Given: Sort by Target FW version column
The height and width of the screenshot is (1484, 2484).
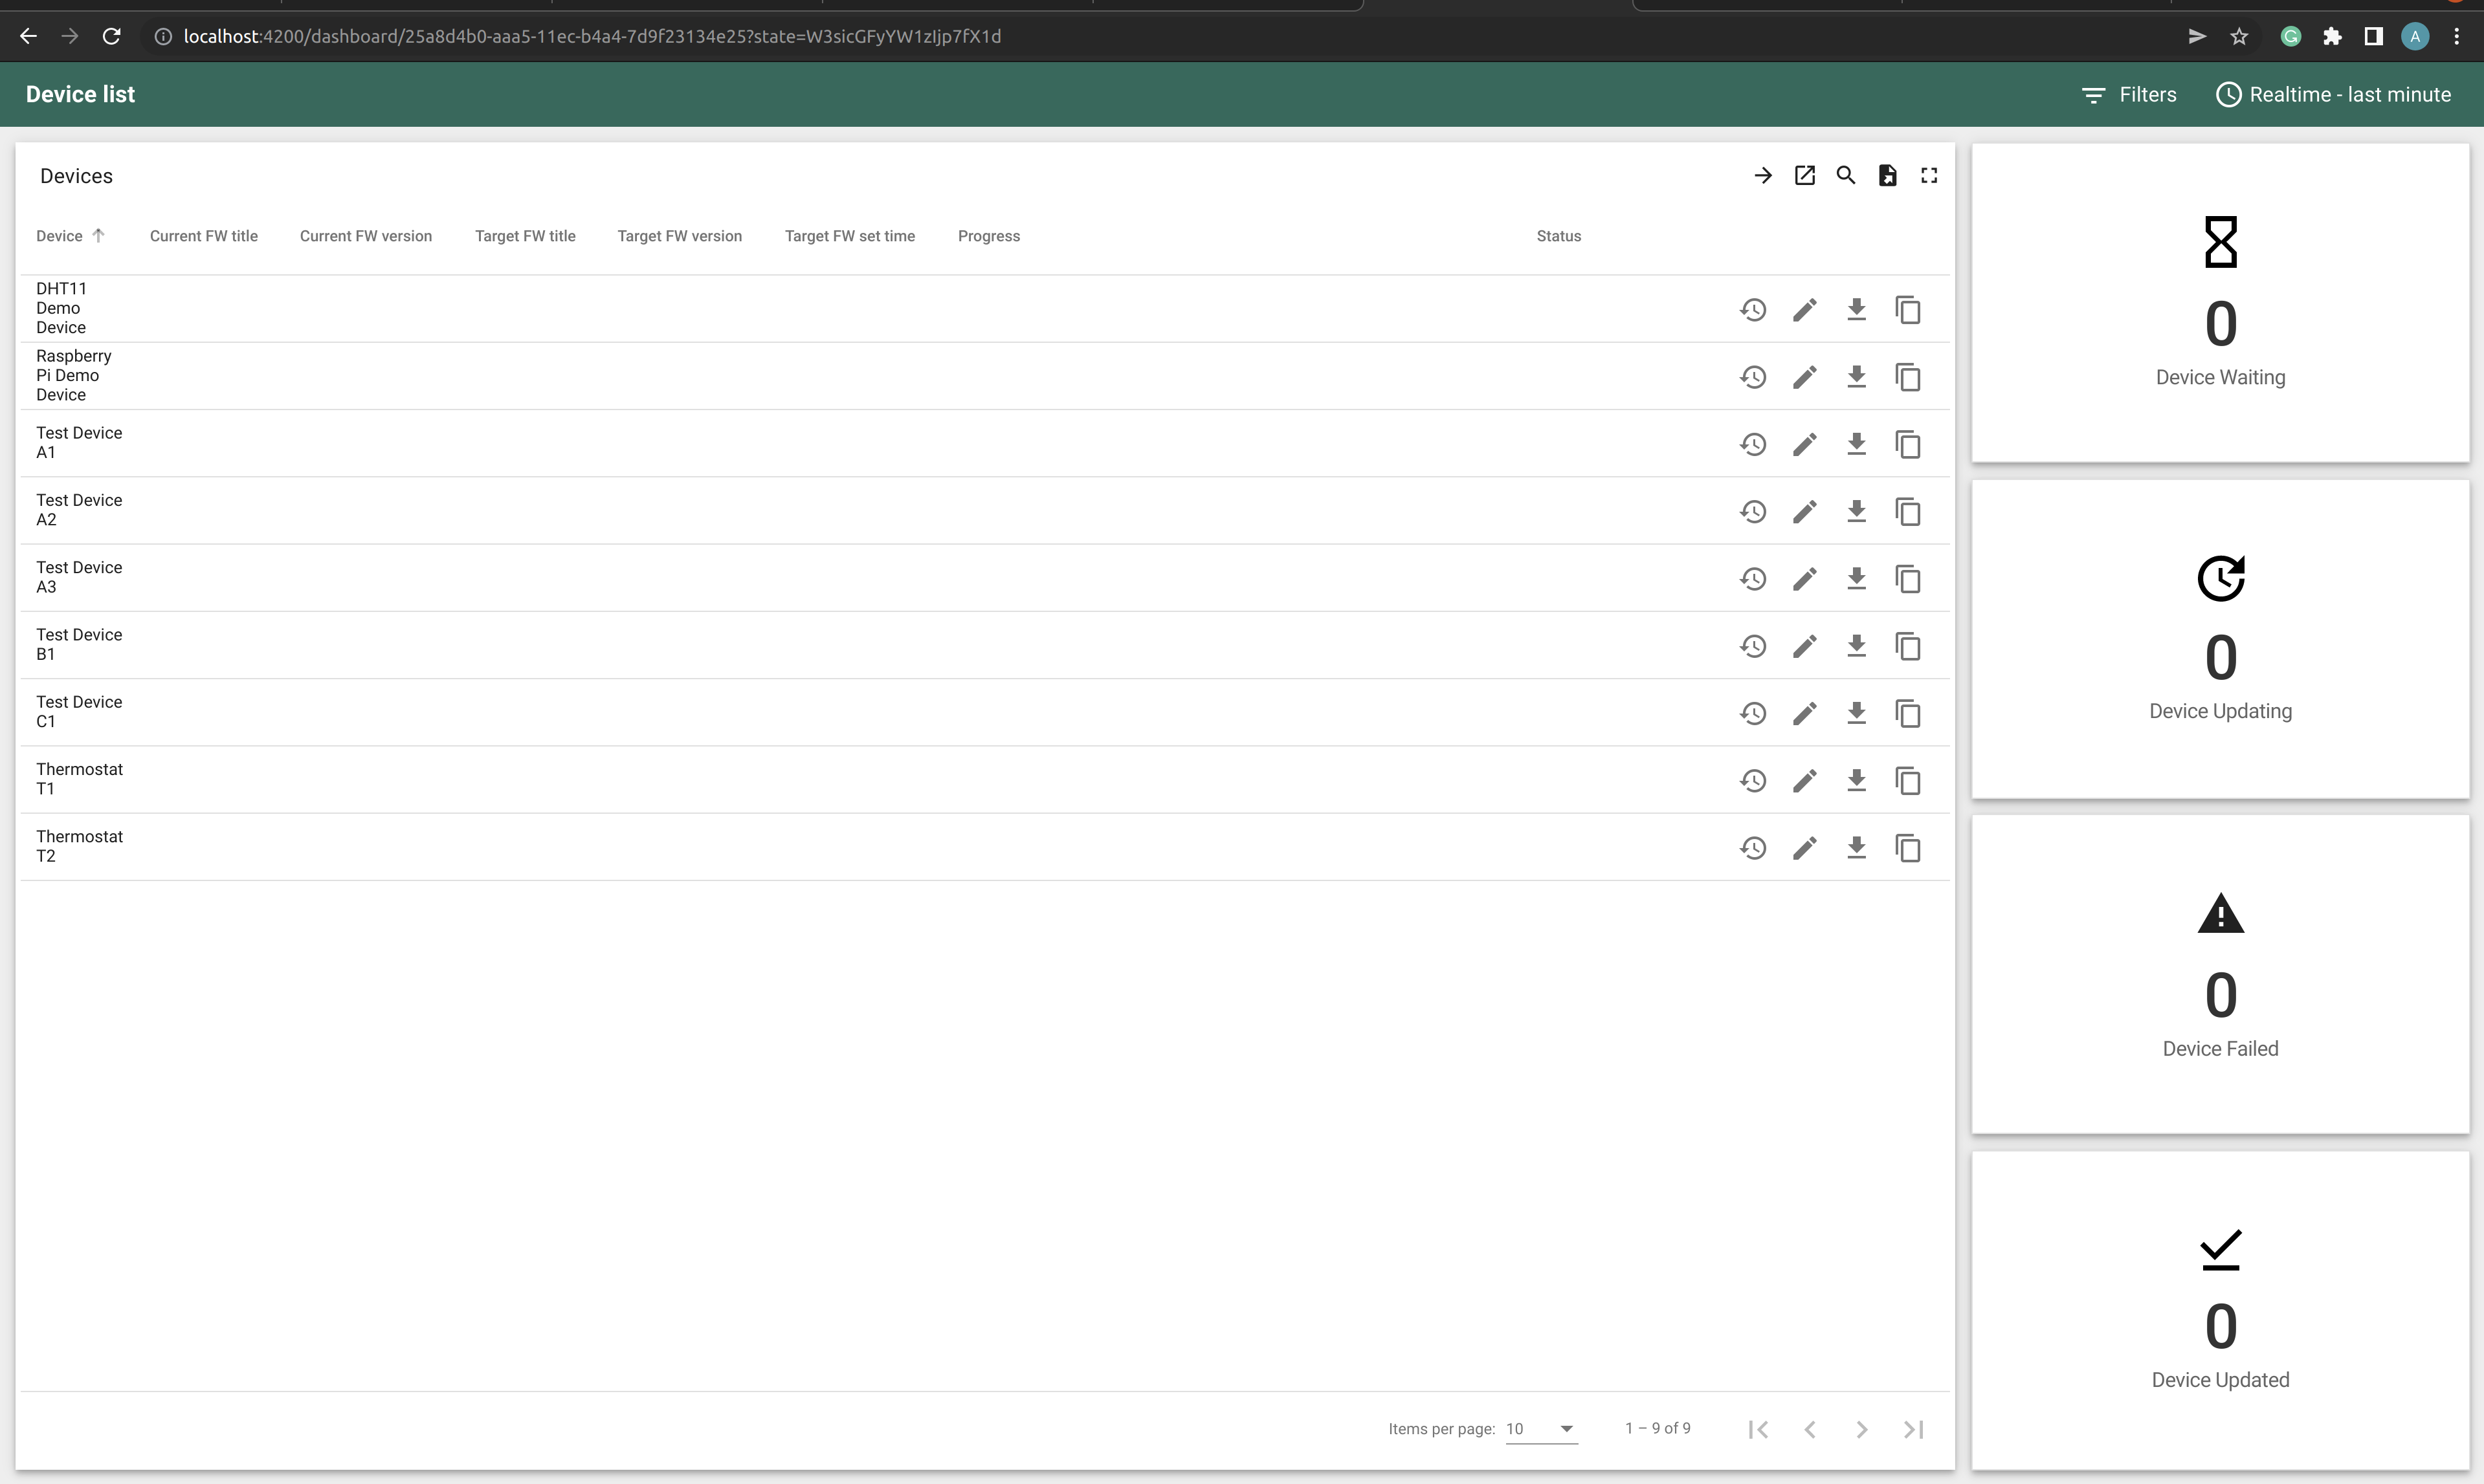Looking at the screenshot, I should click(x=680, y=236).
